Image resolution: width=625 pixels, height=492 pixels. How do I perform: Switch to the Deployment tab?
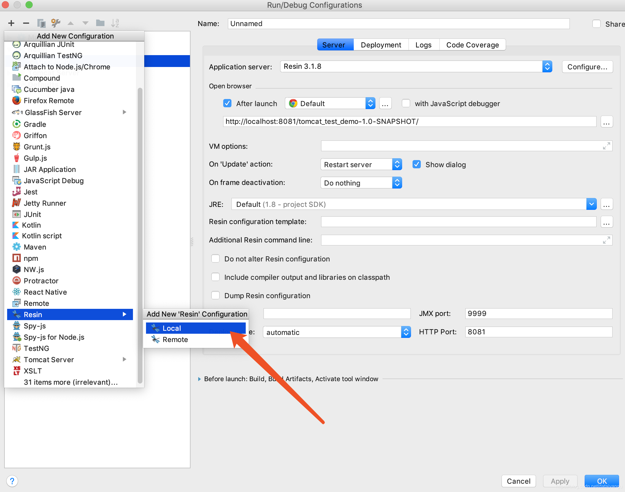click(x=381, y=45)
